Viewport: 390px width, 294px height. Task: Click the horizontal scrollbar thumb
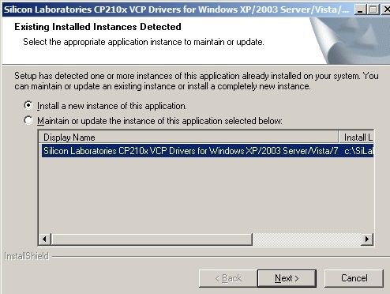click(152, 239)
